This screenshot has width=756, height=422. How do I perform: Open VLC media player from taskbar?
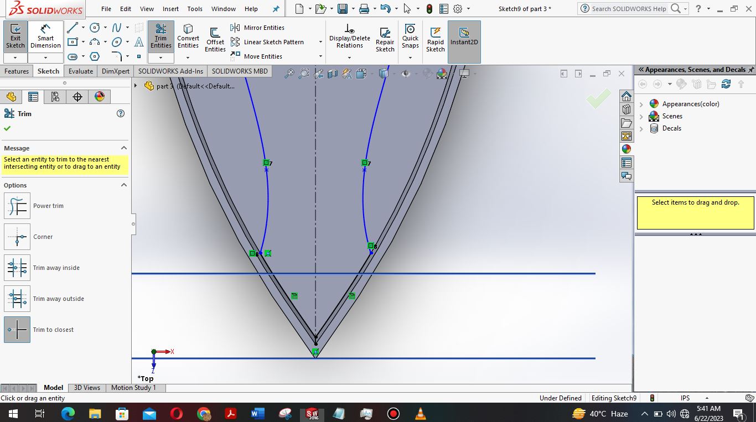(421, 413)
